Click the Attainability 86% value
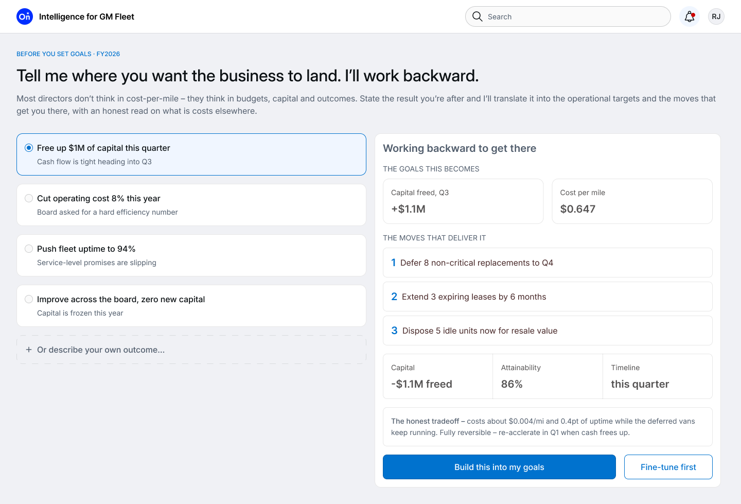Viewport: 741px width, 504px height. pos(511,384)
